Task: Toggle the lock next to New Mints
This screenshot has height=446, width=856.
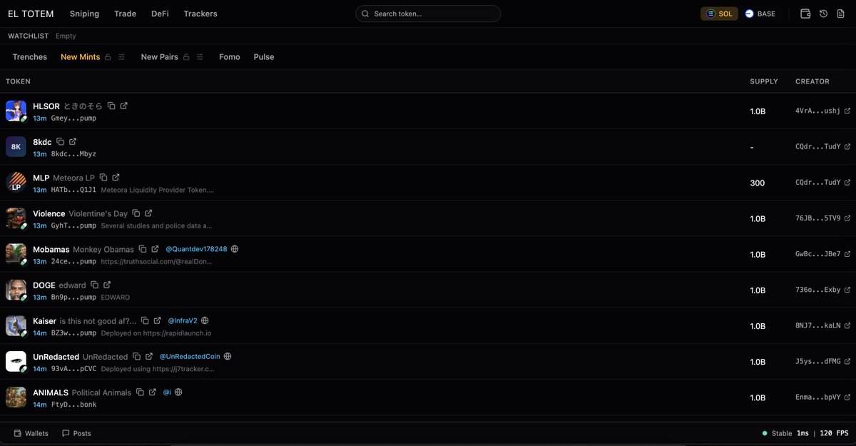Action: (108, 57)
